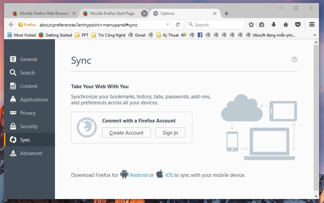
Task: Click Apple logo icon
Action: (159, 173)
